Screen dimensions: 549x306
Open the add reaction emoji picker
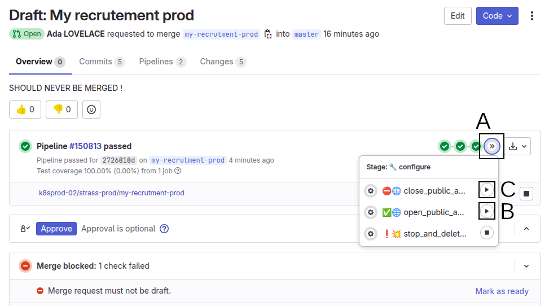coord(91,110)
